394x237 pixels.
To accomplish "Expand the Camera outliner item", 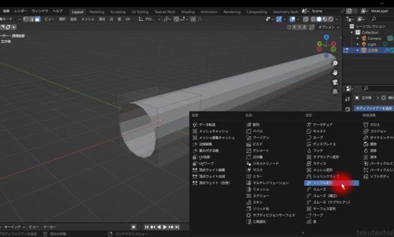I will 358,38.
